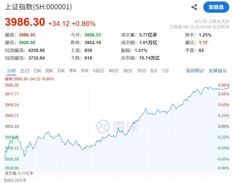236x183 pixels.
Task: Click the 雪球 watermark logo on chart
Action: 117,127
